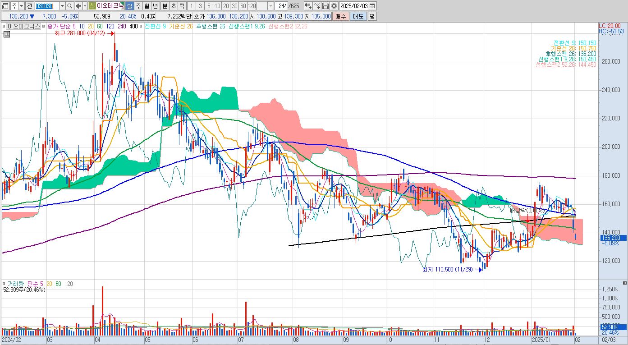
Task: Save the chart with the floppy disk icon
Action: point(325,6)
